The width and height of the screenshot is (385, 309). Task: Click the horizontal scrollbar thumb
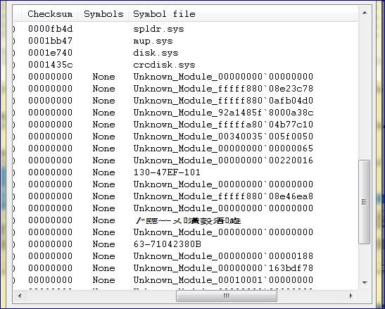coord(227,296)
